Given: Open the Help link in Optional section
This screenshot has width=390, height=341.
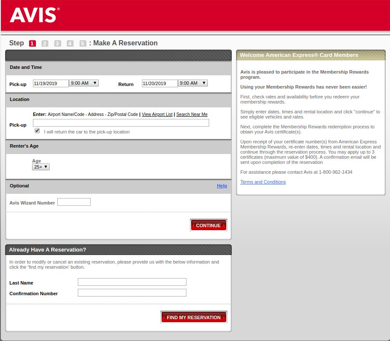Looking at the screenshot, I should tap(222, 186).
